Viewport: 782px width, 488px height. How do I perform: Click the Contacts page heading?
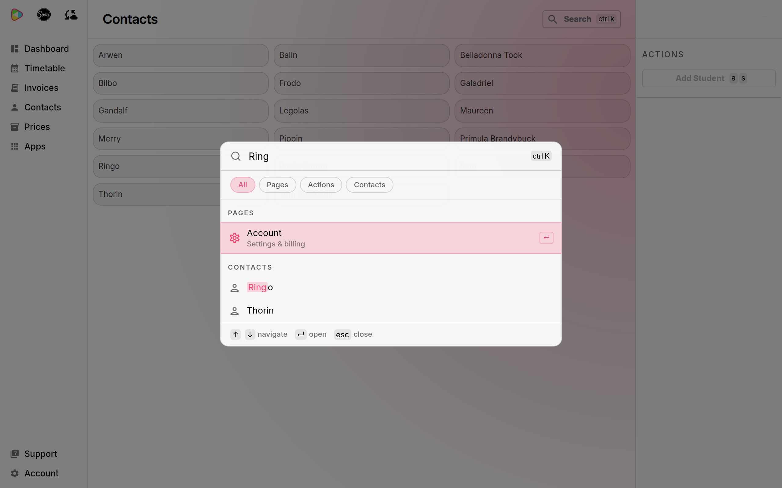tap(130, 19)
